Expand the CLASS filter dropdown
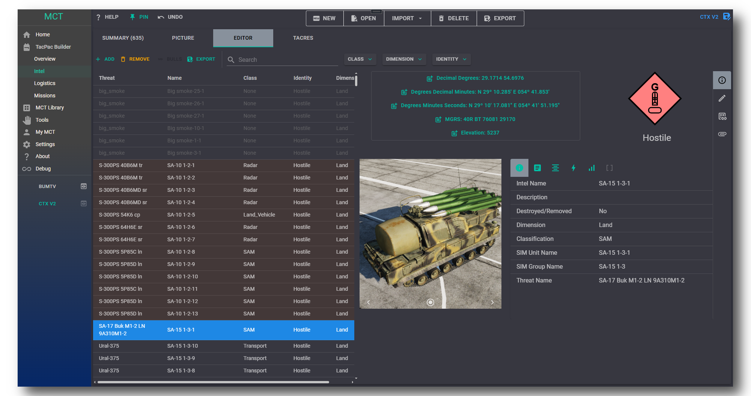The width and height of the screenshot is (751, 396). 360,59
